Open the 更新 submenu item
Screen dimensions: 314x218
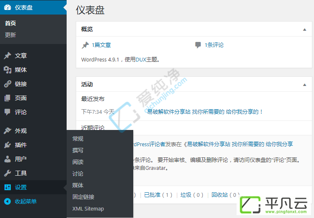coord(10,35)
